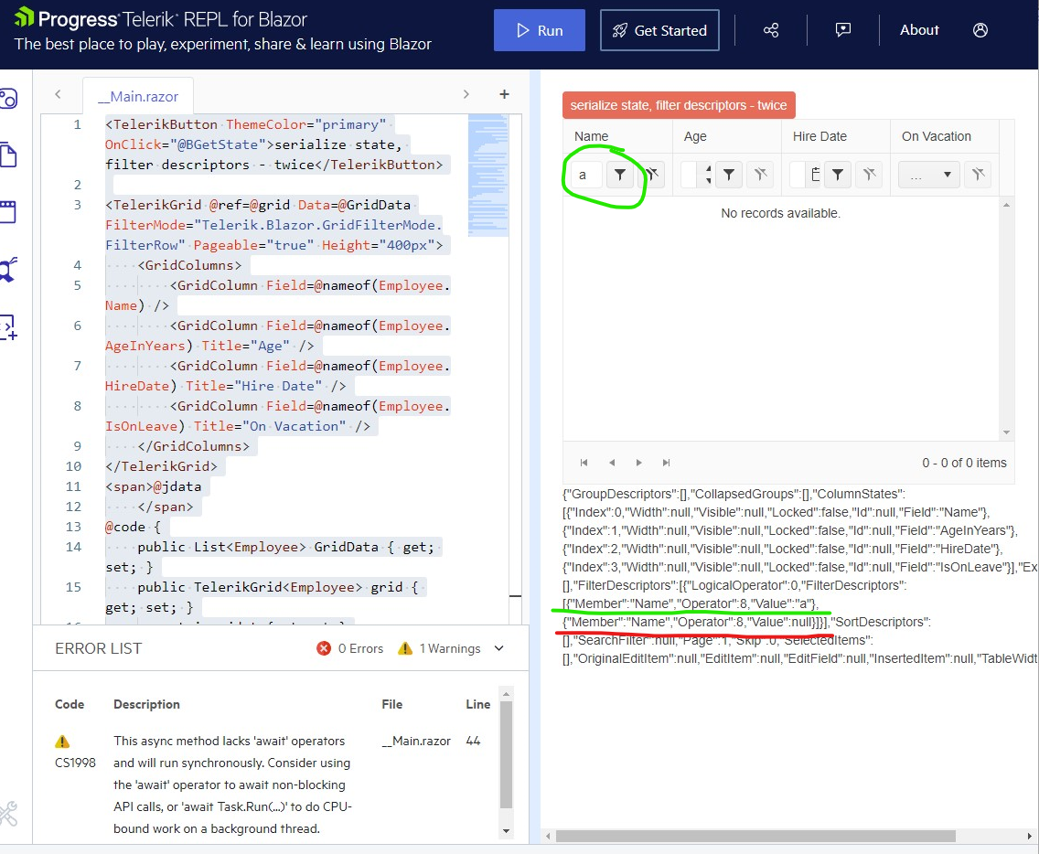Click the output scrollbar left arrow
Image resolution: width=1039 pixels, height=854 pixels.
548,836
